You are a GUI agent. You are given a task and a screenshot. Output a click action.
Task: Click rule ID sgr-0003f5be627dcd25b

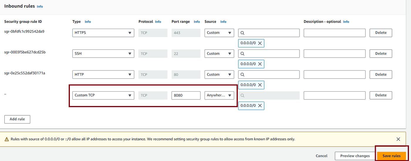pyautogui.click(x=25, y=52)
